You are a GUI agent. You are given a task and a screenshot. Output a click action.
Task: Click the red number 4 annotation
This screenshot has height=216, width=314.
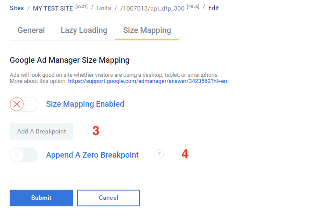pyautogui.click(x=185, y=154)
